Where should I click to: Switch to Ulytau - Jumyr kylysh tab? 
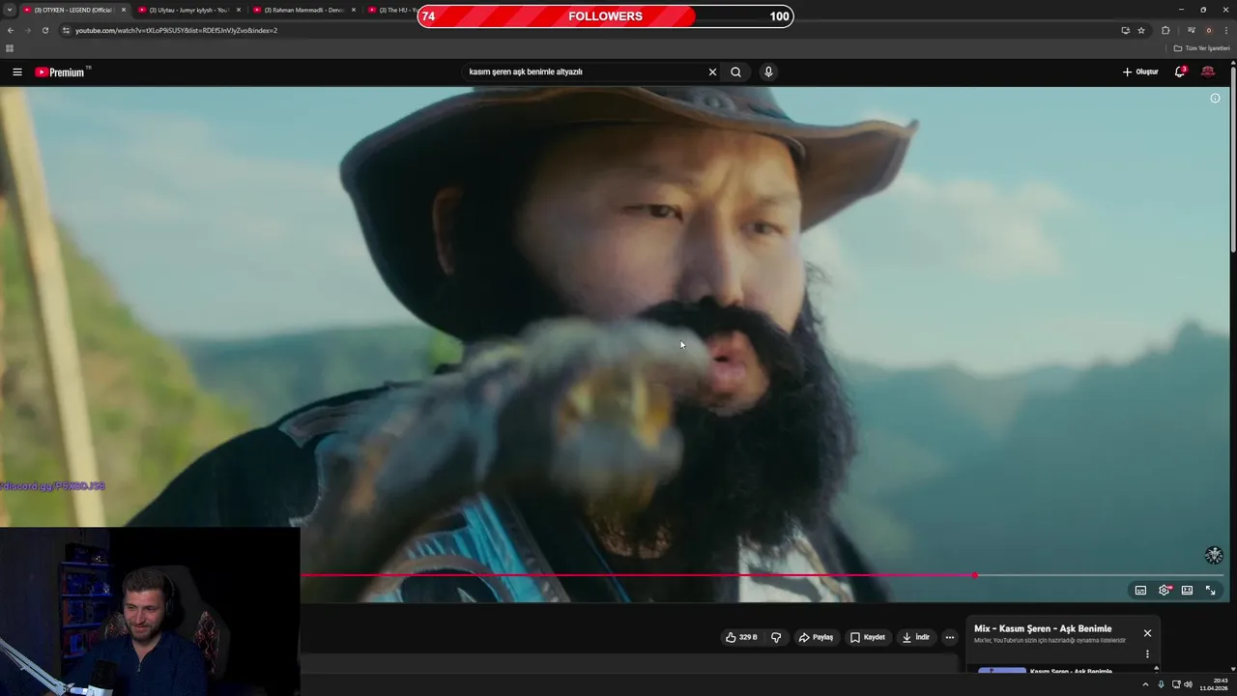(188, 10)
